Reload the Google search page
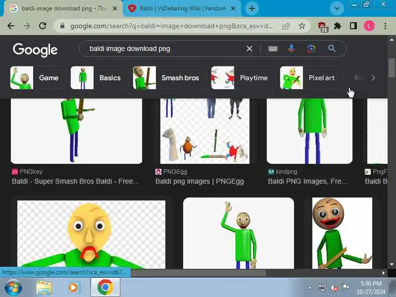Viewport: 396px width, 297px height. click(x=43, y=26)
